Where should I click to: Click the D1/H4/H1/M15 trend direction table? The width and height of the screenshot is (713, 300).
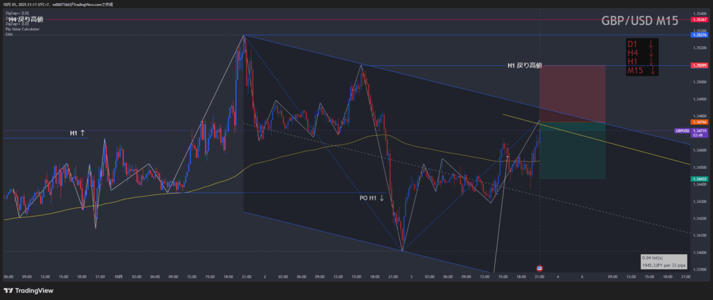(x=641, y=58)
